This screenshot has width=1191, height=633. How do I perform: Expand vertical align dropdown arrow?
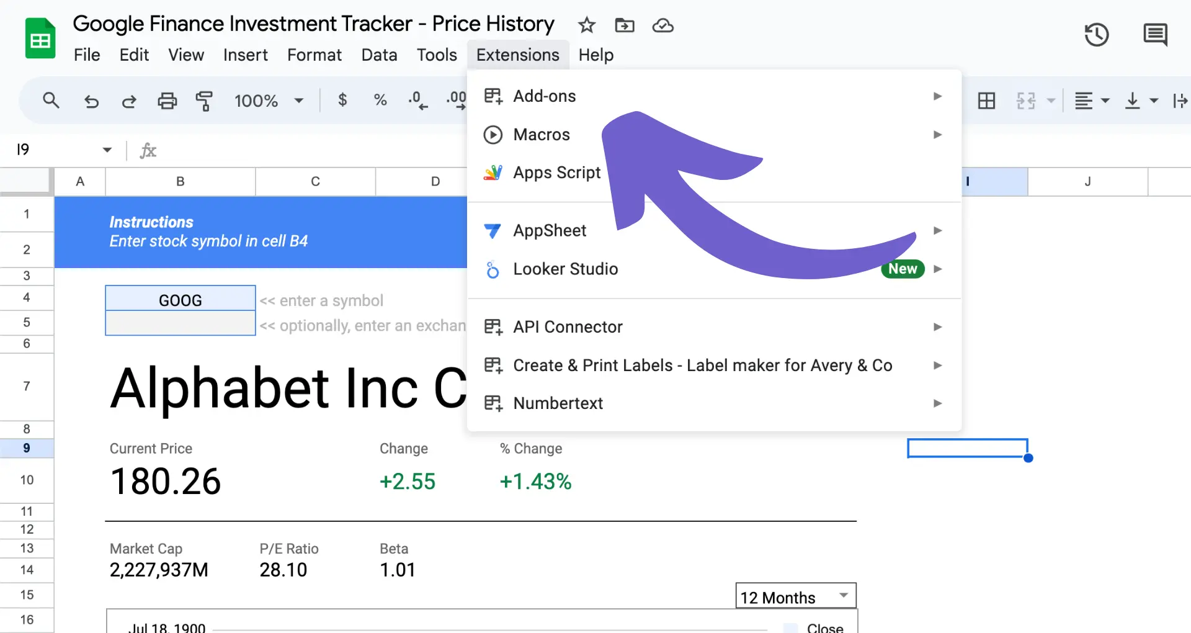[1154, 101]
